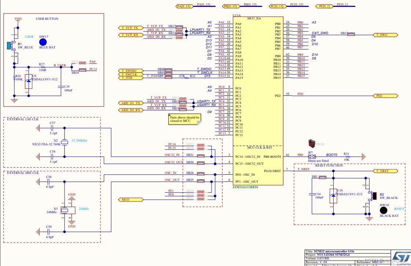Click the C59 6.8pF capacitor symbol
The height and width of the screenshot is (266, 411).
(x=48, y=232)
